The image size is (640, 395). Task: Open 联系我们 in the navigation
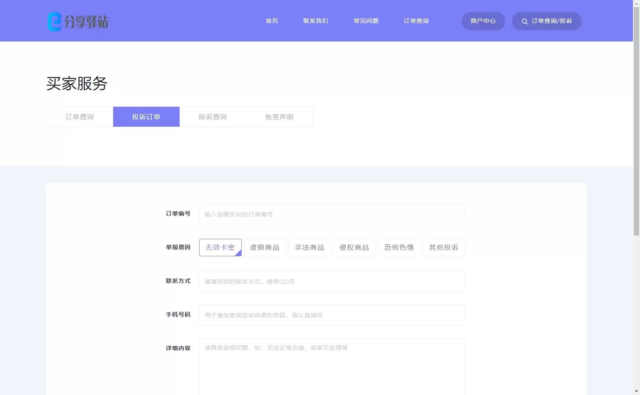click(316, 21)
